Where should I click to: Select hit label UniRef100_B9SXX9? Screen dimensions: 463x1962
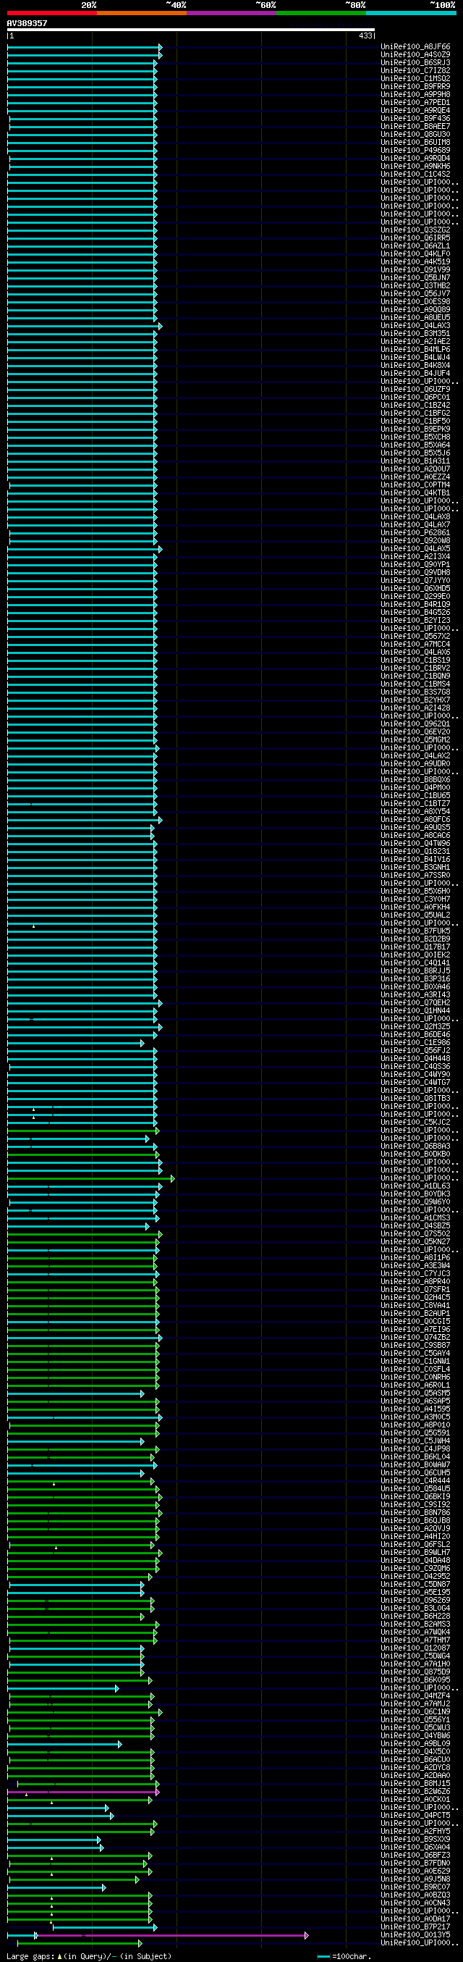(415, 1839)
